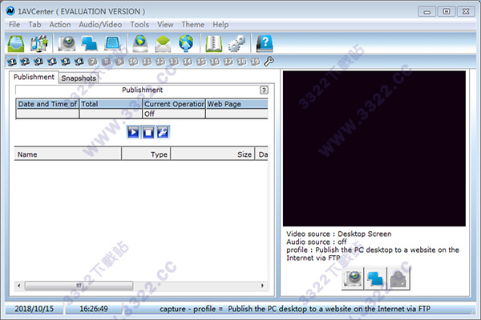Open the Audio/Video menu
This screenshot has height=320, width=481.
tap(100, 25)
